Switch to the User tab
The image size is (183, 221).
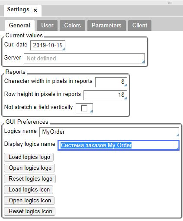[x=47, y=25]
